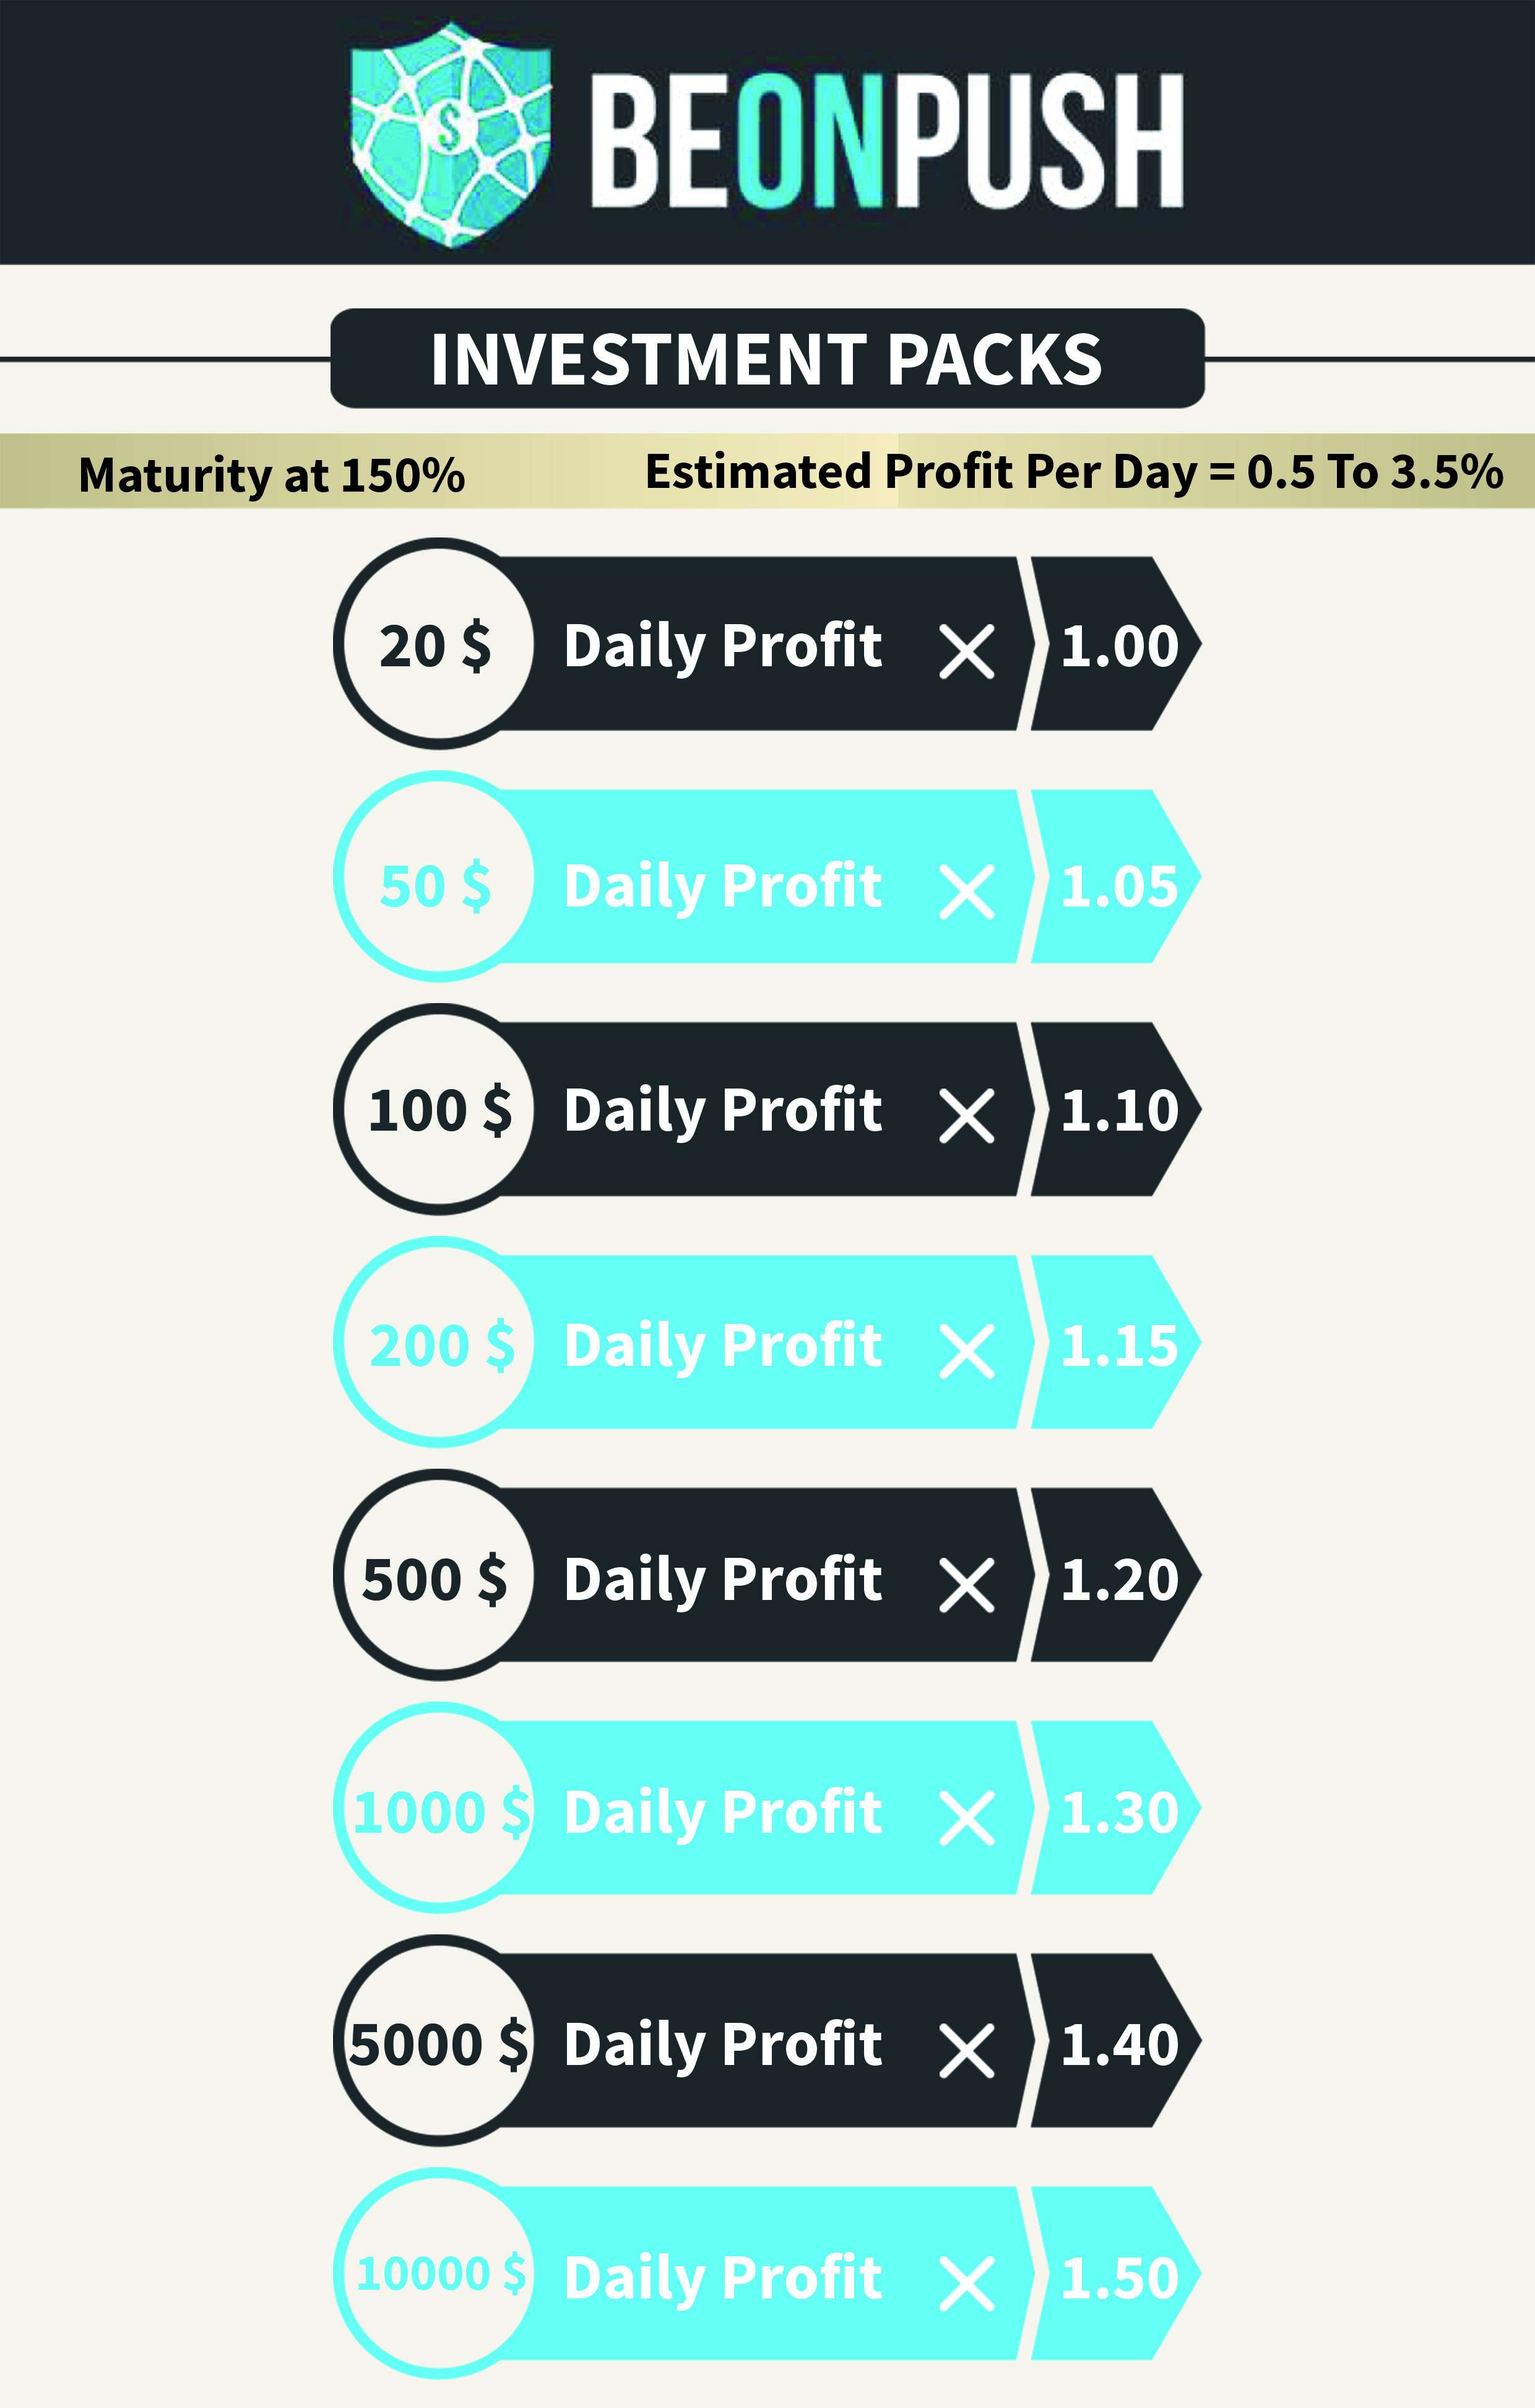Click the X multiply icon in the 100 $ row
This screenshot has height=2408, width=1535.
[x=966, y=1116]
